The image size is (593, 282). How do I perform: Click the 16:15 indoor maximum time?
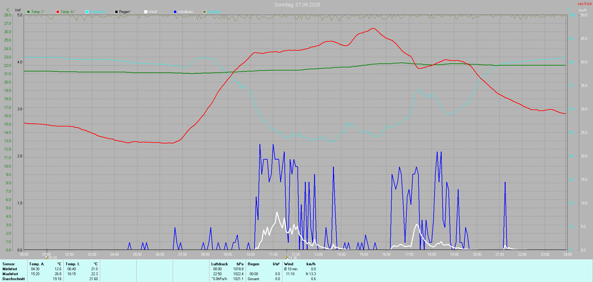(x=72, y=274)
